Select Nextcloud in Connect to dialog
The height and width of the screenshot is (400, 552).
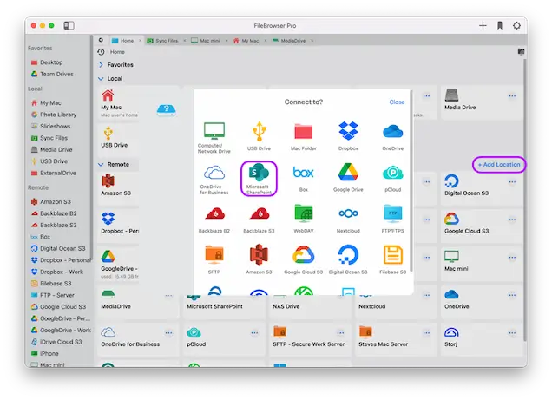(x=348, y=220)
